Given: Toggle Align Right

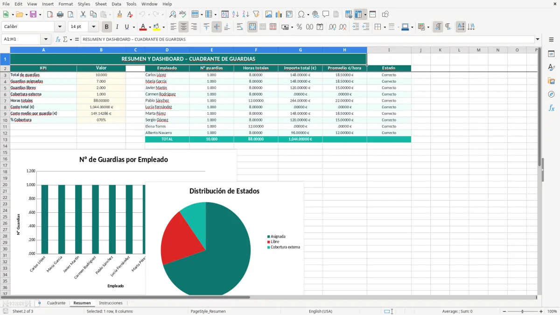Looking at the screenshot, I should click(194, 27).
